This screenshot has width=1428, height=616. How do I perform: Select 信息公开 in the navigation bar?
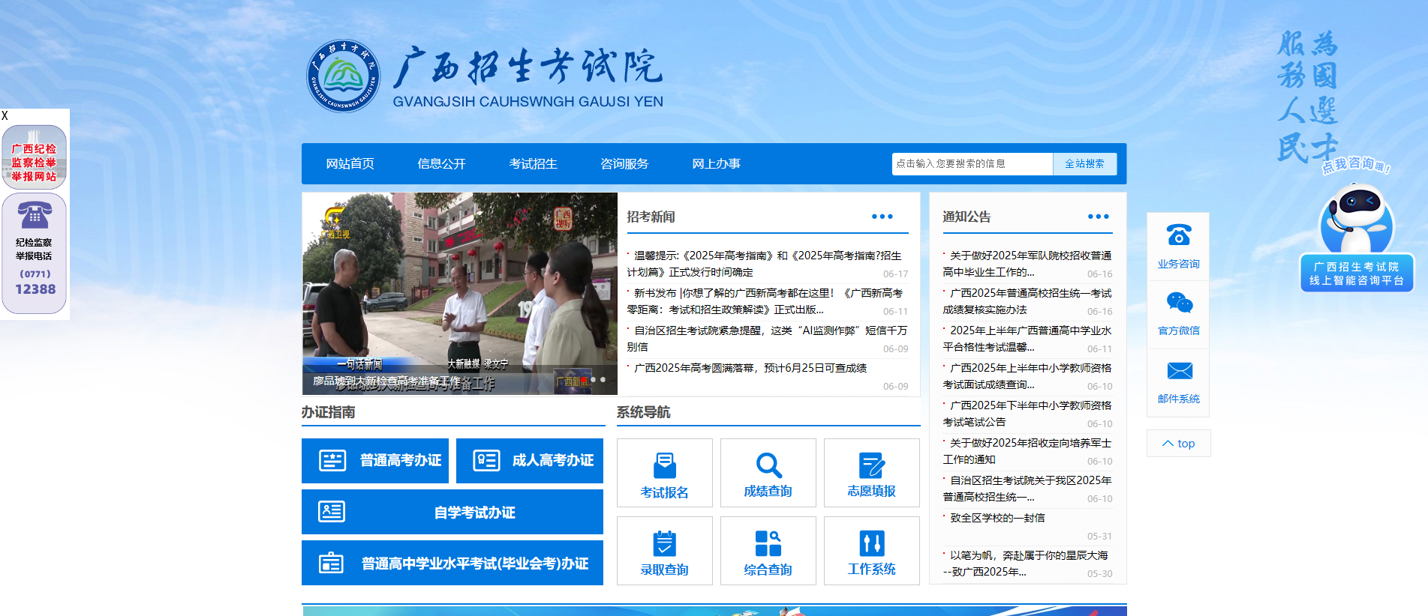coord(441,164)
